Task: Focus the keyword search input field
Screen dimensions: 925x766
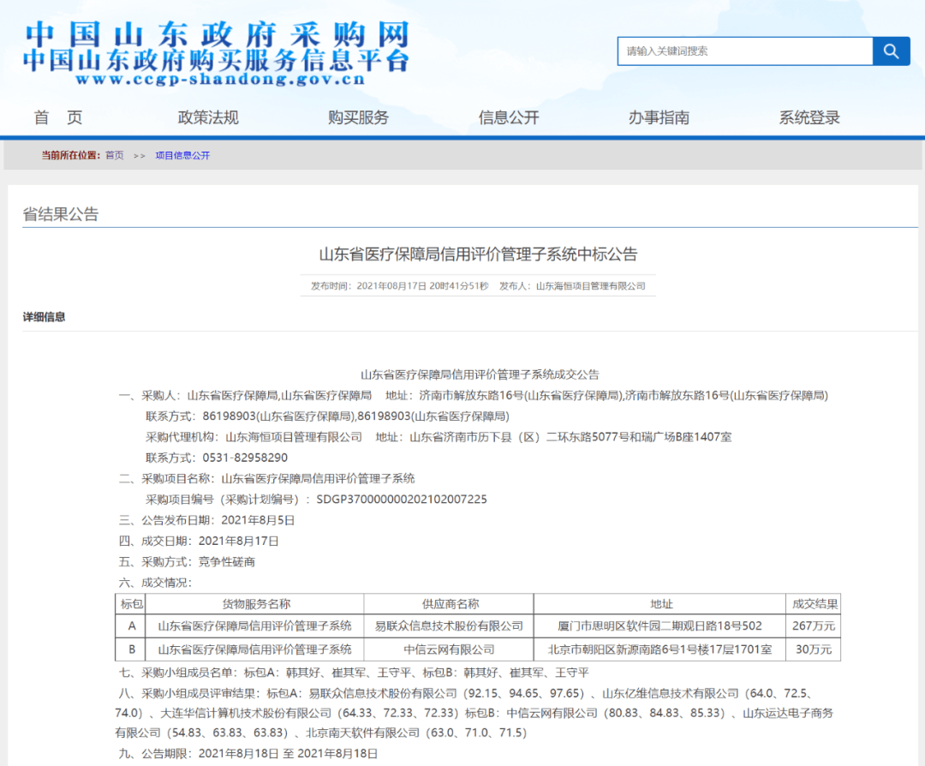Action: (745, 51)
